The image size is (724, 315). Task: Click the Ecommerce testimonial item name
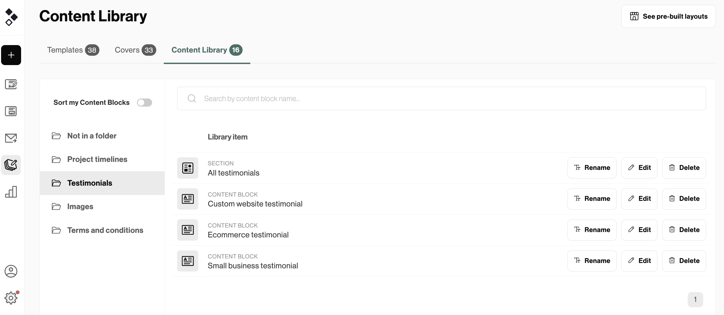[248, 235]
